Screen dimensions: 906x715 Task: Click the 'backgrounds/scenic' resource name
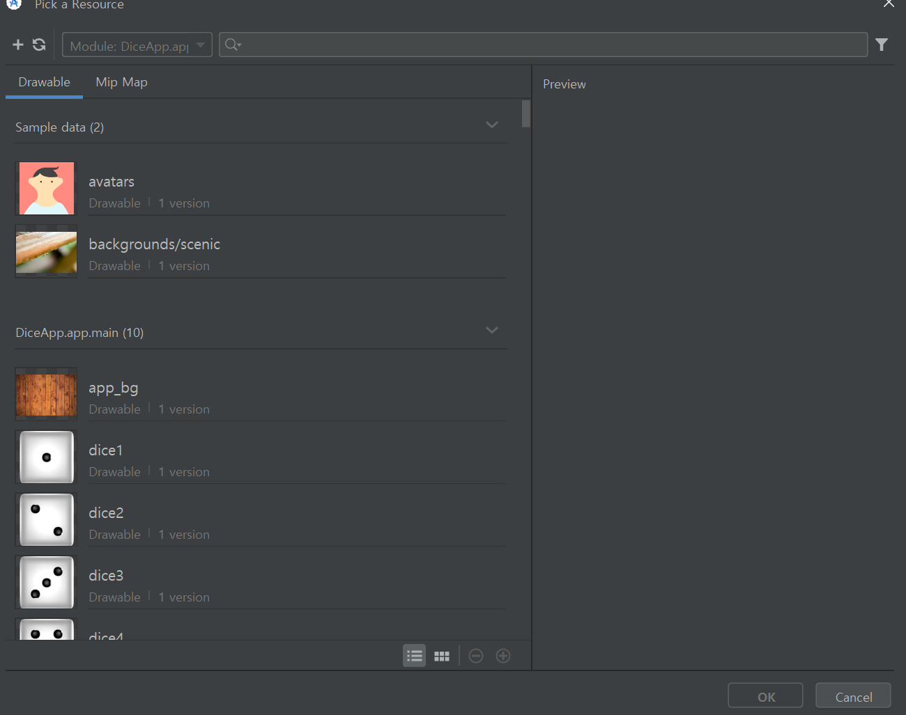[x=155, y=244]
